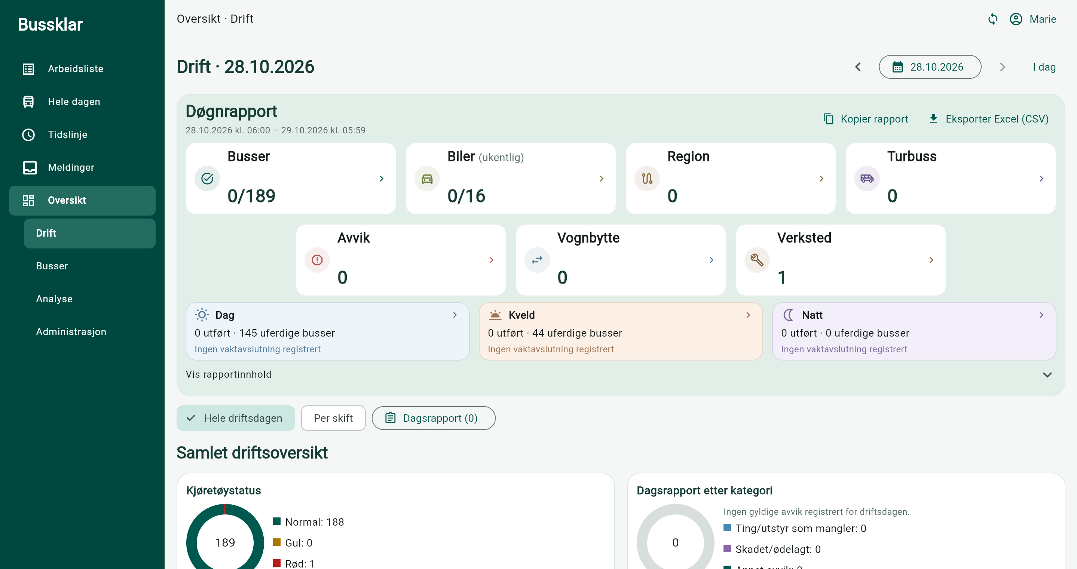The width and height of the screenshot is (1077, 569).
Task: Click the Region route icon
Action: point(647,179)
